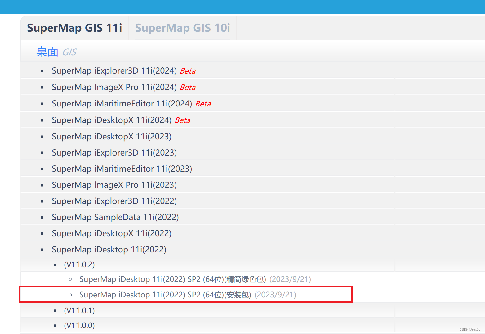485x334 pixels.
Task: Expand SuperMap iDesktopX 11i(2023)
Action: click(112, 137)
